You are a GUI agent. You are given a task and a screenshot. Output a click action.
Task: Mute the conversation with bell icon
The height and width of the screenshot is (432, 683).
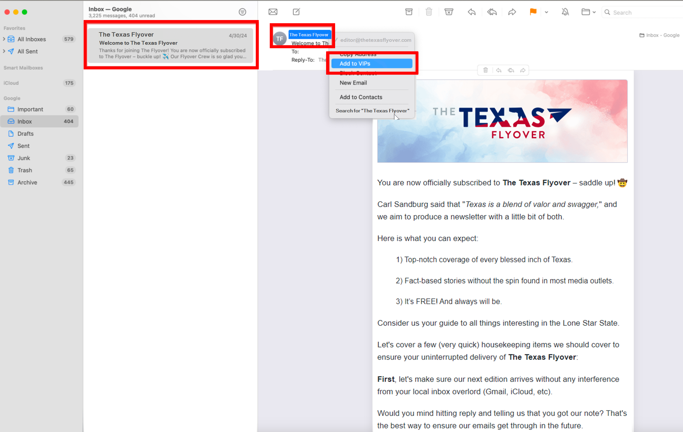point(565,12)
